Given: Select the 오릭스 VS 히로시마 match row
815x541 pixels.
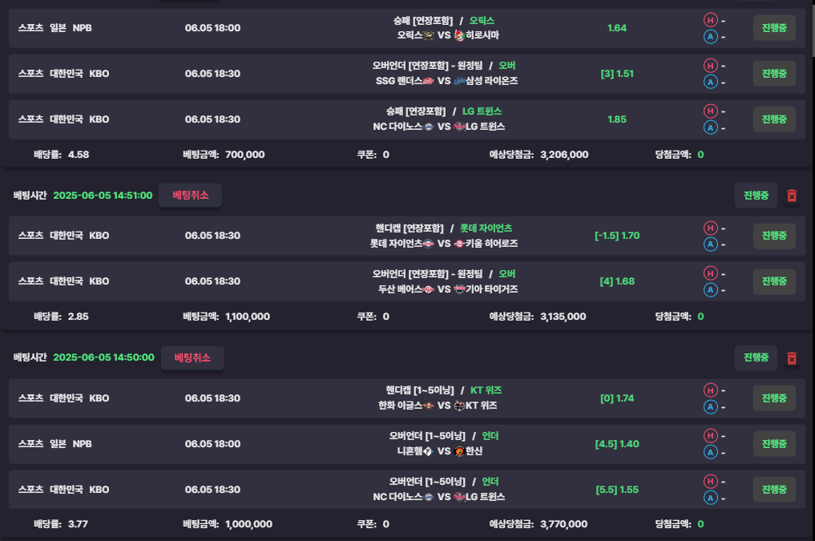Looking at the screenshot, I should pyautogui.click(x=407, y=28).
